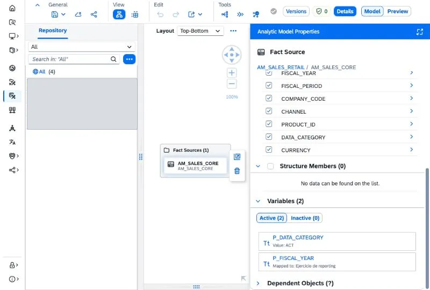
Task: Select the Active (2) variables filter
Action: tap(271, 218)
